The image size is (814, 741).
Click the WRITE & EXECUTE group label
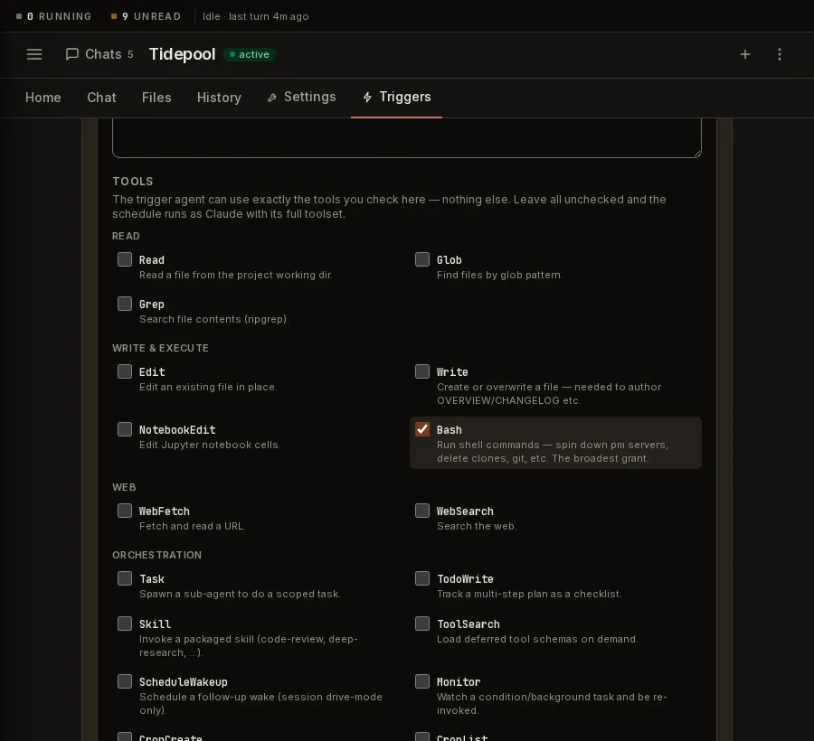coord(160,348)
